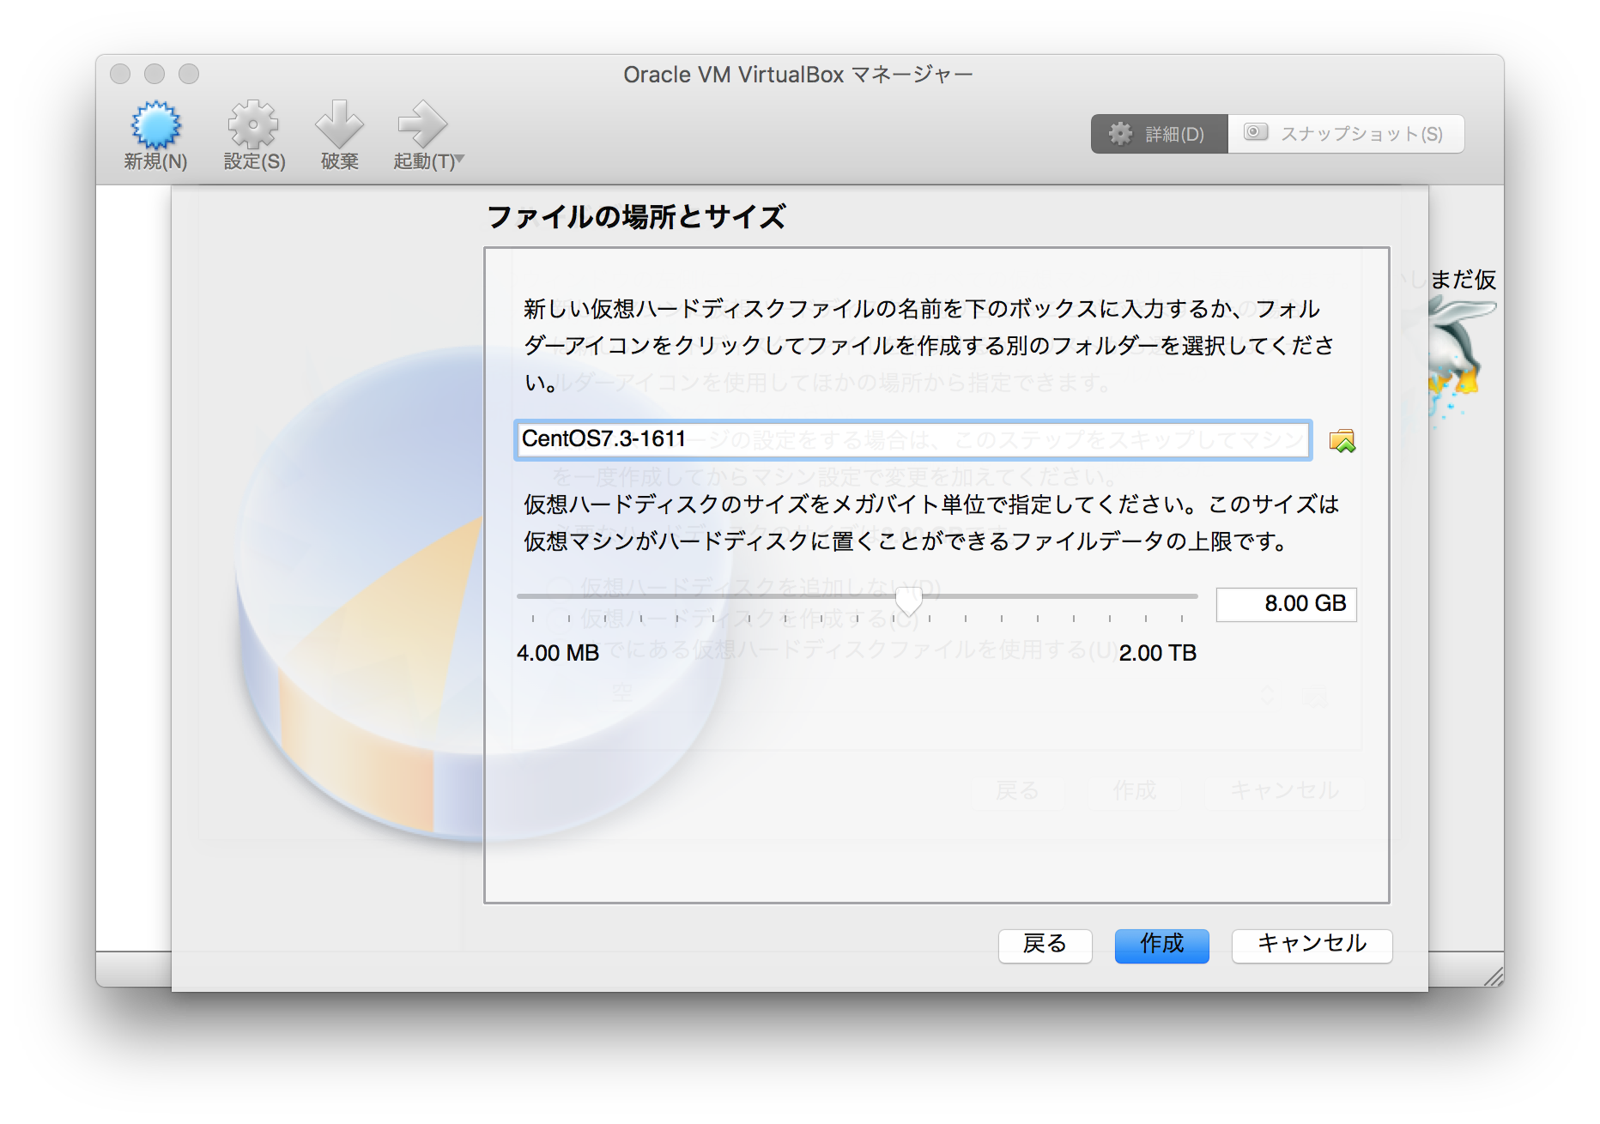
Task: Go back using the 戻る button
Action: tap(1045, 946)
